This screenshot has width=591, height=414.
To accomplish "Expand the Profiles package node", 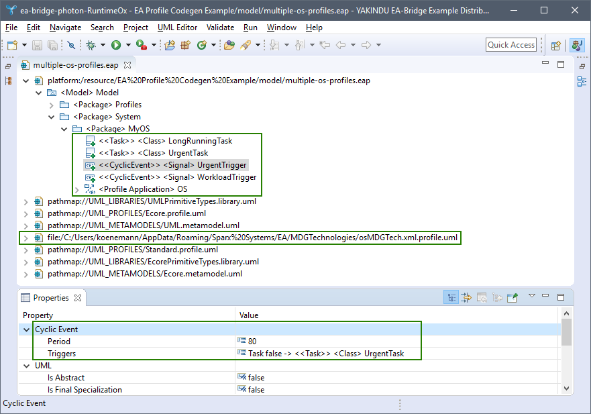I will [52, 105].
